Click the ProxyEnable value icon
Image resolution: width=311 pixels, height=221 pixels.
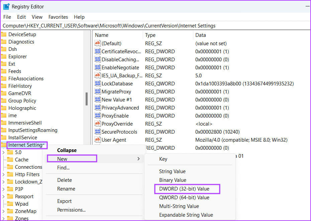point(97,116)
